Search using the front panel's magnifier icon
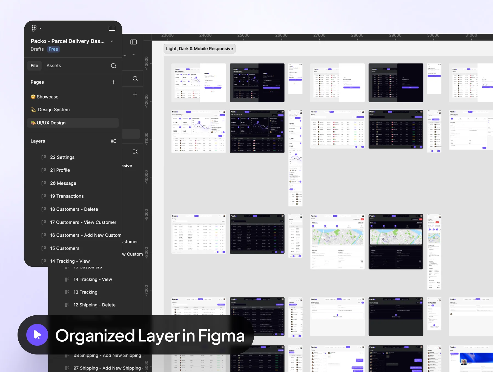Image resolution: width=493 pixels, height=372 pixels. [113, 66]
